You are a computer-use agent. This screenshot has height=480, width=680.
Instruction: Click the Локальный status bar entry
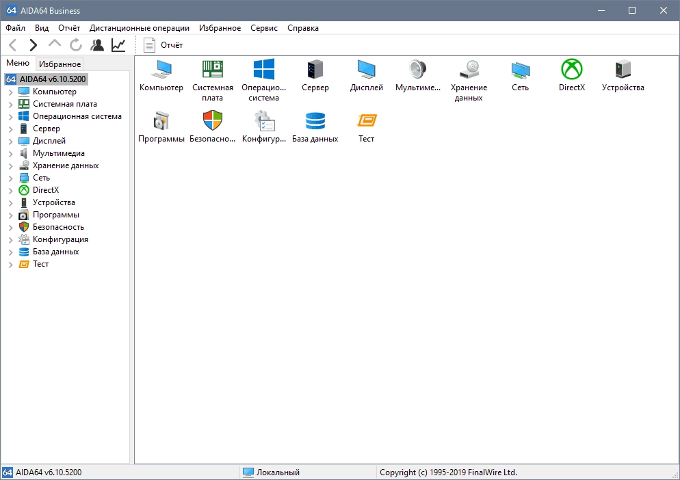[271, 472]
